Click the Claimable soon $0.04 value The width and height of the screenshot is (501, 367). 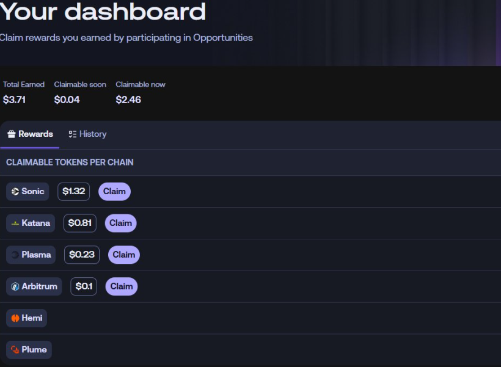click(x=67, y=100)
